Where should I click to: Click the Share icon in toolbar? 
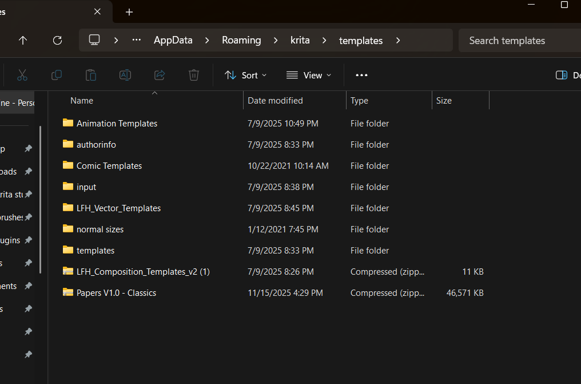(160, 75)
